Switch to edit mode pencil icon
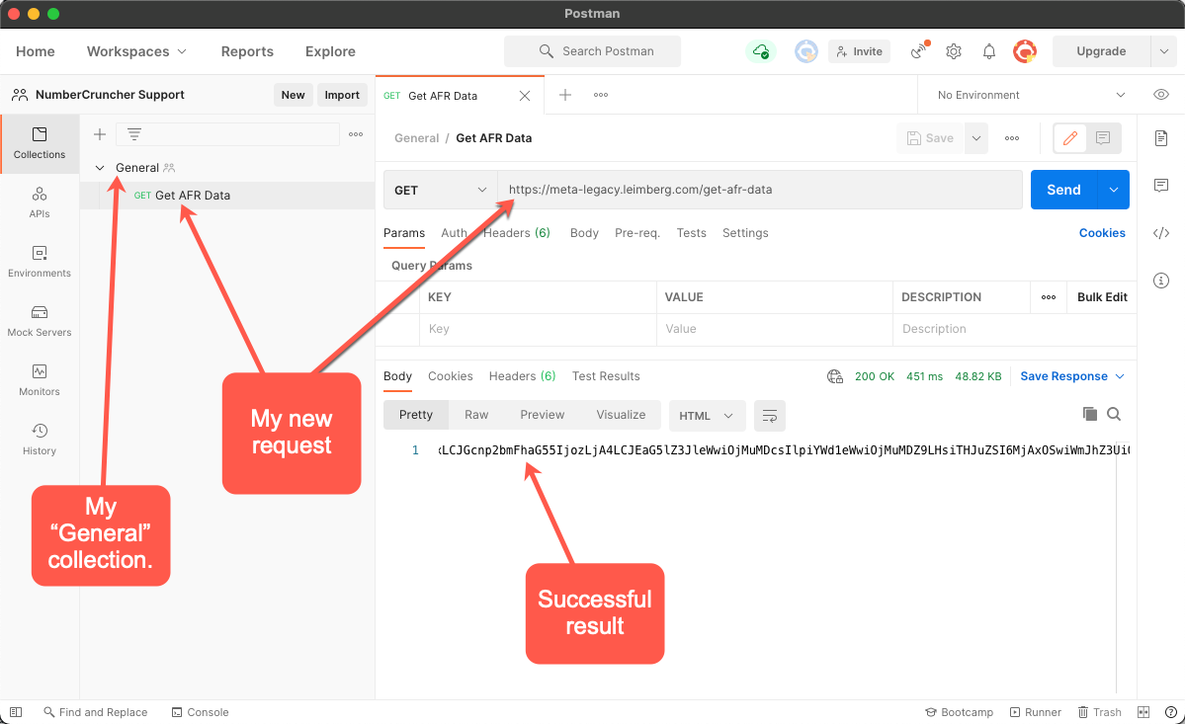 pos(1070,138)
